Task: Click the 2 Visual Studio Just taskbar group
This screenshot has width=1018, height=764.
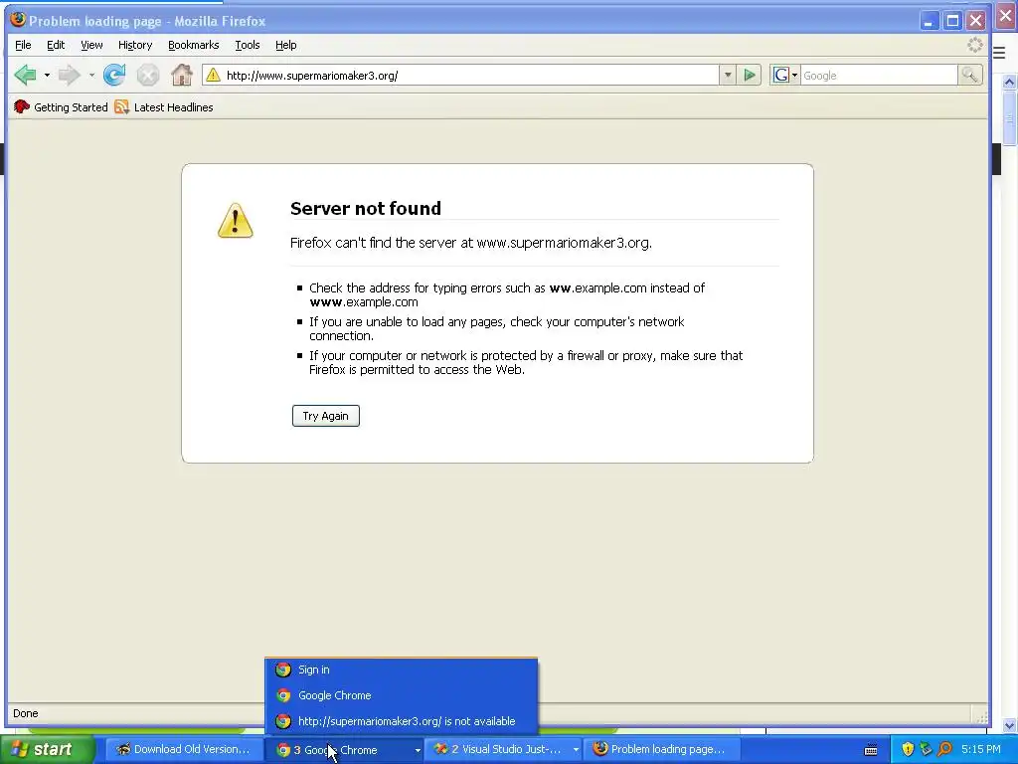Action: [504, 750]
